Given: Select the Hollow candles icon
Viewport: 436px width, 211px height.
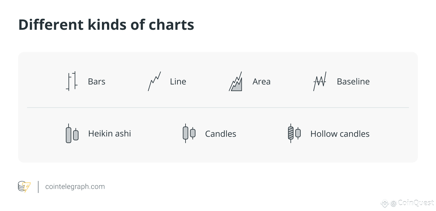Looking at the screenshot, I should pos(294,133).
